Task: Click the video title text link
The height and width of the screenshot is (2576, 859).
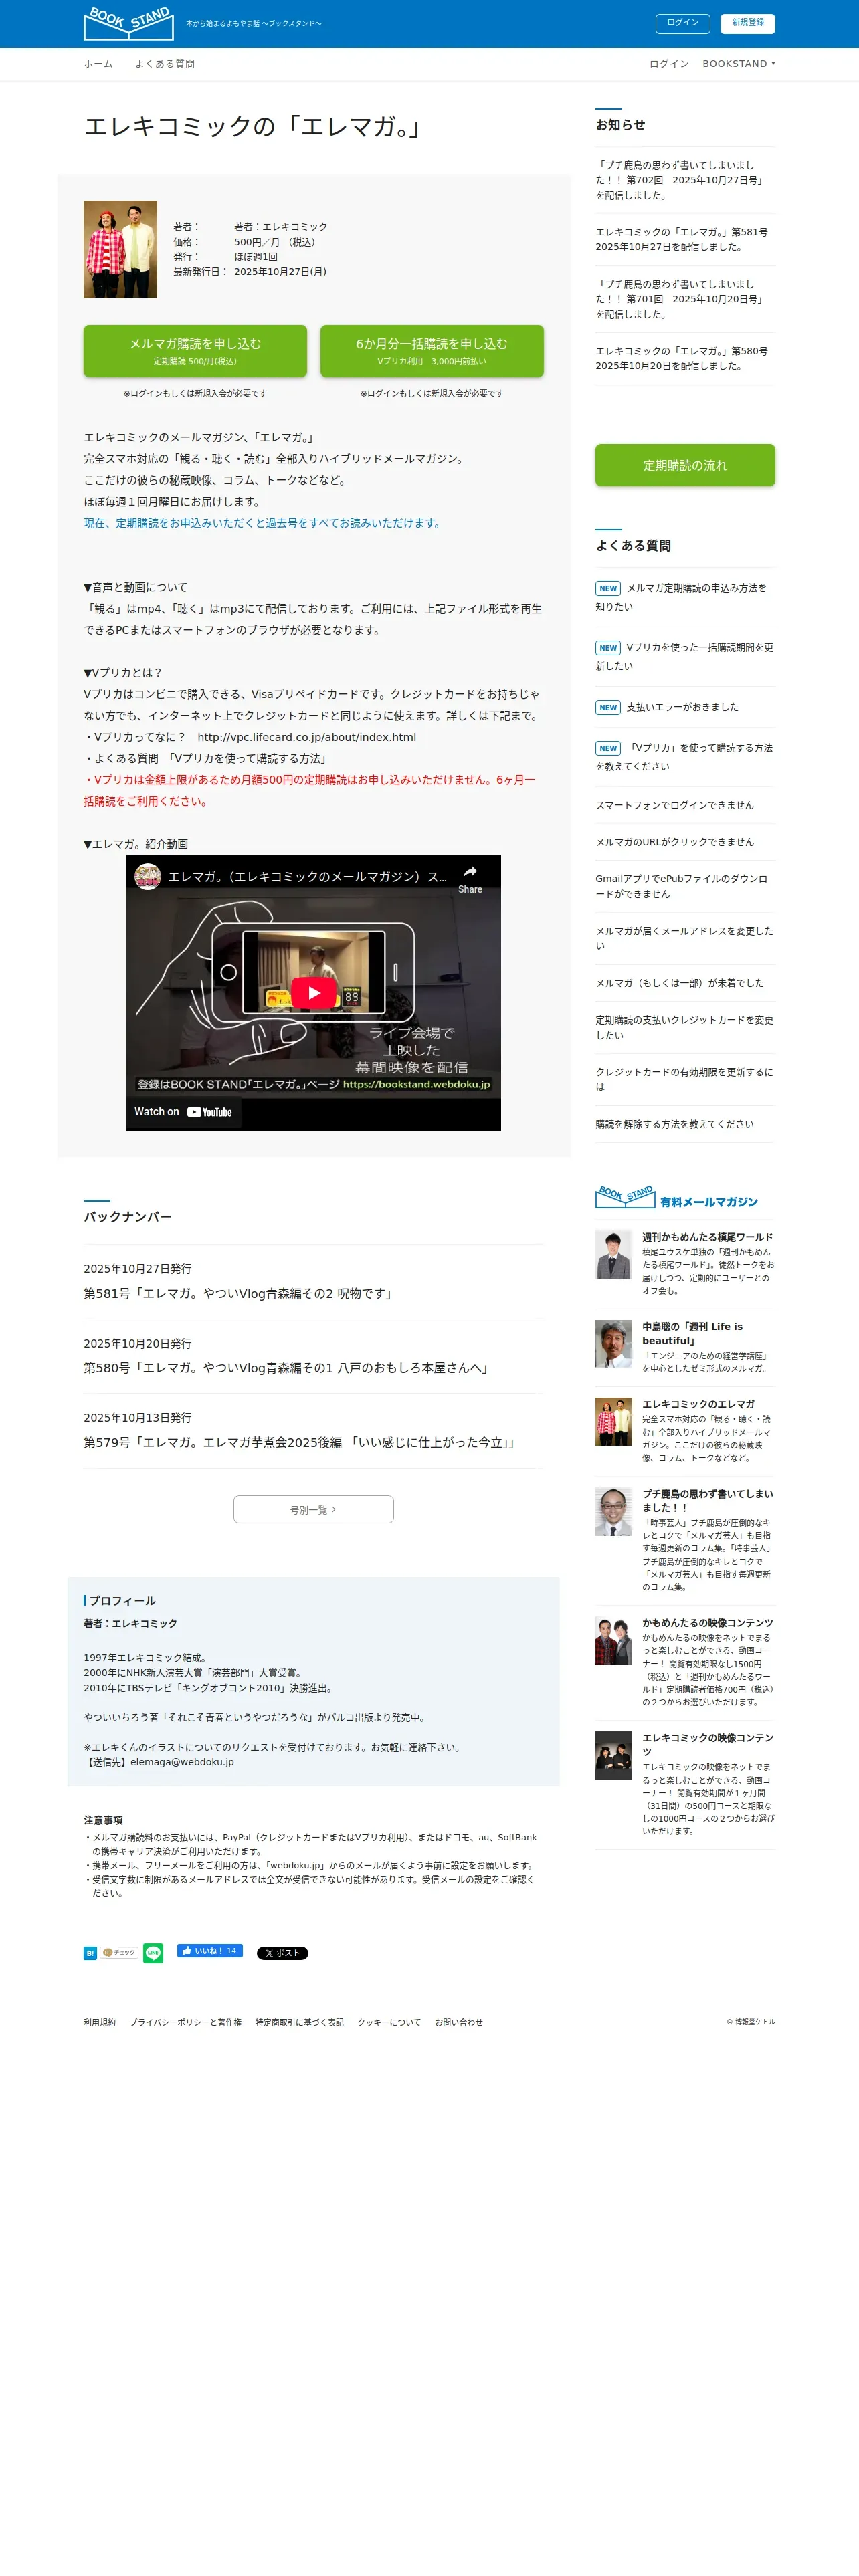Action: coord(307,877)
